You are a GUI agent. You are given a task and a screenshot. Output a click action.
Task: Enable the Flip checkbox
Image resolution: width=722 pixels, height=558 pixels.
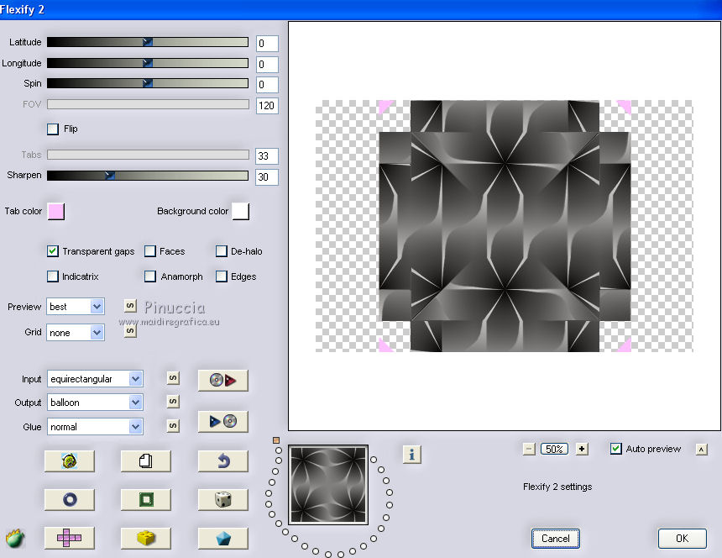click(x=53, y=129)
